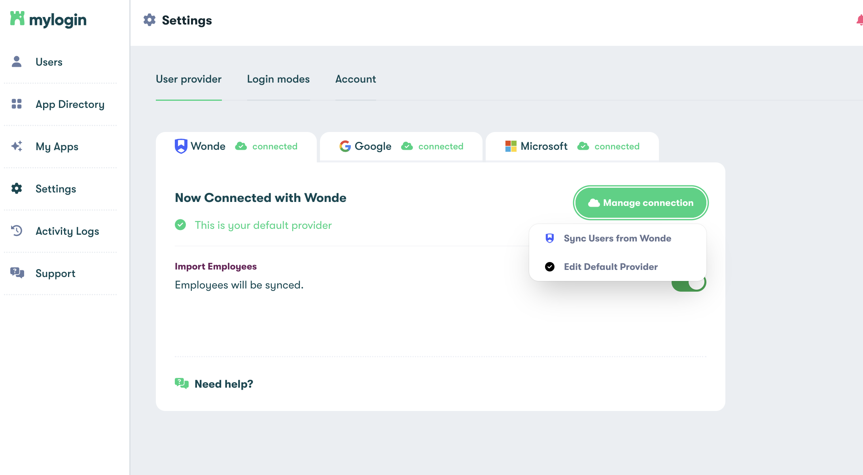Open the Account tab
The height and width of the screenshot is (475, 863).
(x=356, y=79)
